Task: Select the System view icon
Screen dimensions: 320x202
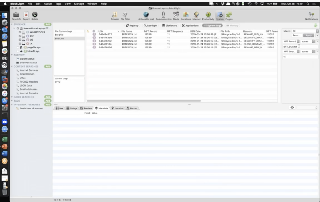Action: coord(220,16)
